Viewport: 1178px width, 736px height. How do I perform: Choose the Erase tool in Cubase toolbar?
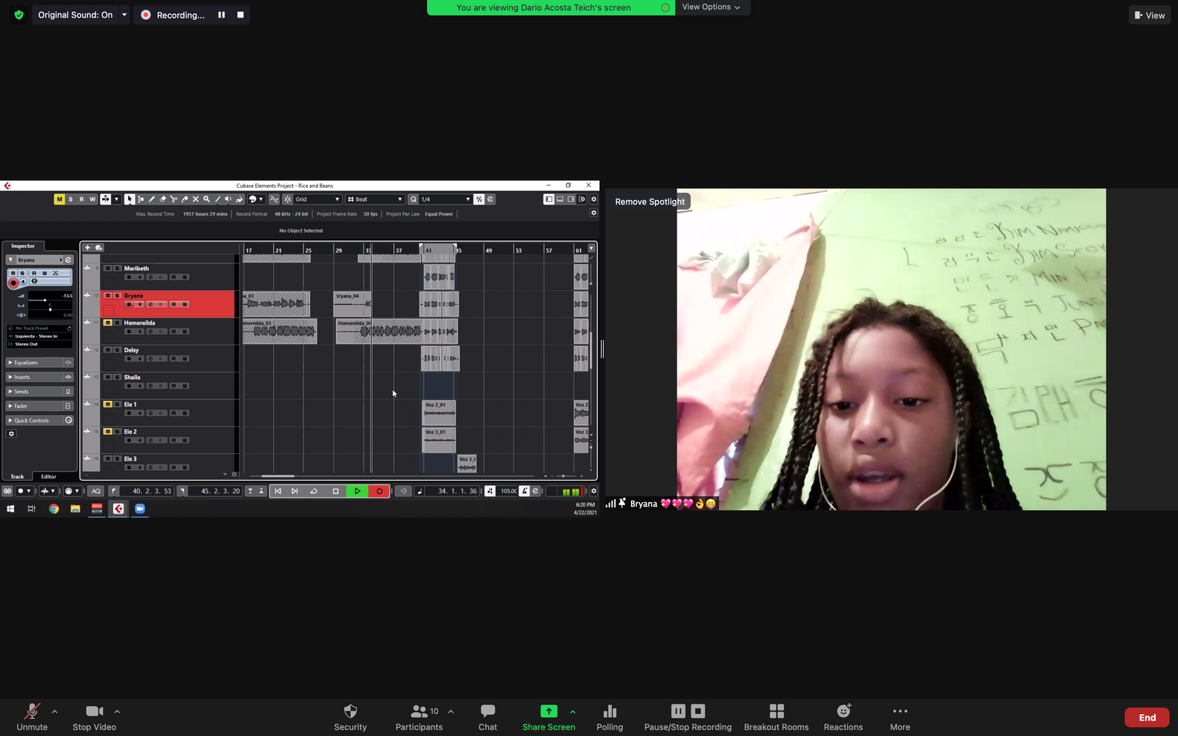163,199
